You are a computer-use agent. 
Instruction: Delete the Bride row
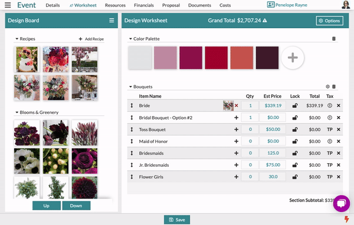339,105
